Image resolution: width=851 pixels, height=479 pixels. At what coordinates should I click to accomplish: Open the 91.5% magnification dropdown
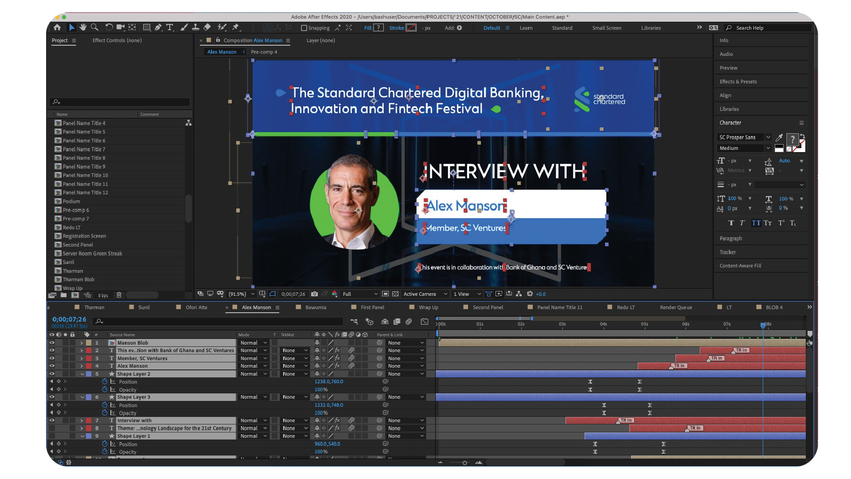(241, 294)
